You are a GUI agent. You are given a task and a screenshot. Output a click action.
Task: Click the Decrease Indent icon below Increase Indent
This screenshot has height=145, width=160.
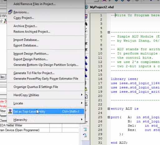(86, 49)
